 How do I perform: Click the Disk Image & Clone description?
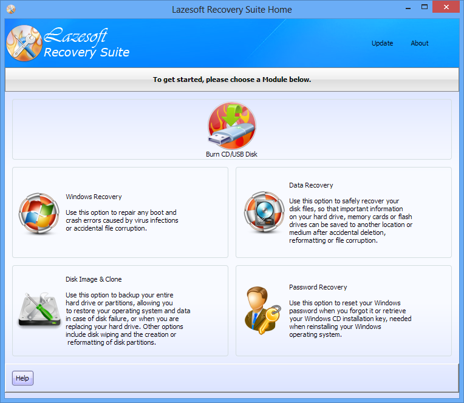pos(128,319)
